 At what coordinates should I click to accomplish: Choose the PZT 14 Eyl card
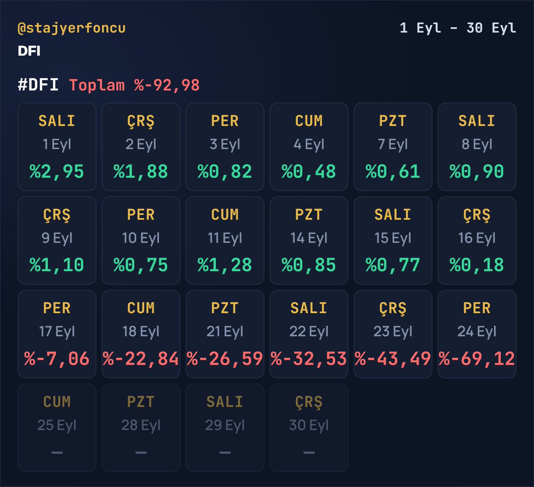pyautogui.click(x=309, y=241)
